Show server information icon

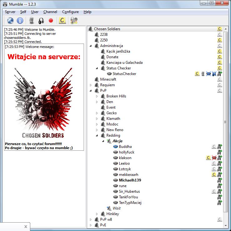20,21
